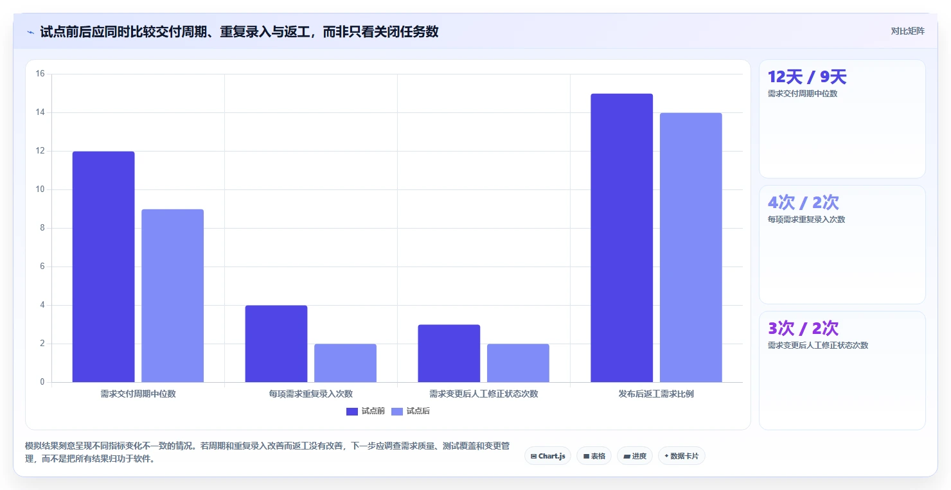Toggle the 试点前 legend entry
The height and width of the screenshot is (490, 951).
[x=366, y=411]
